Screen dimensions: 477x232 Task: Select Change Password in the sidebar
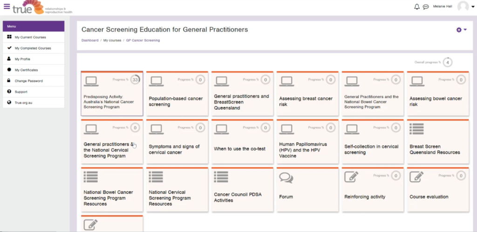28,81
